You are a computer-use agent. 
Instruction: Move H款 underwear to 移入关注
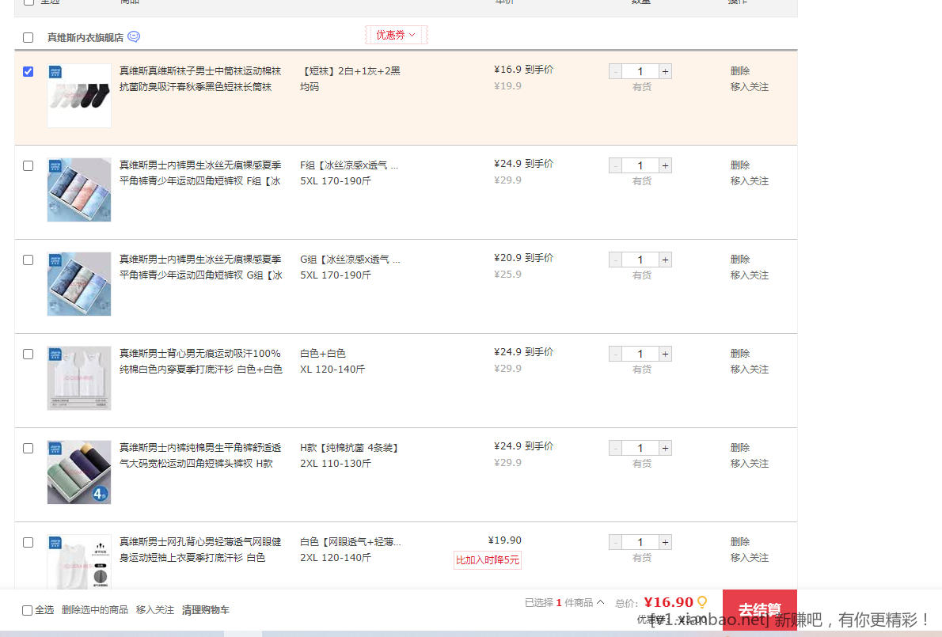pos(749,464)
